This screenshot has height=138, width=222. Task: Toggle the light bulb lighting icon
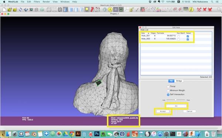point(87,10)
